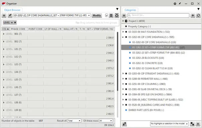
Task: Select 03-3202-29 BLOCKOUTS category
Action: (148, 58)
